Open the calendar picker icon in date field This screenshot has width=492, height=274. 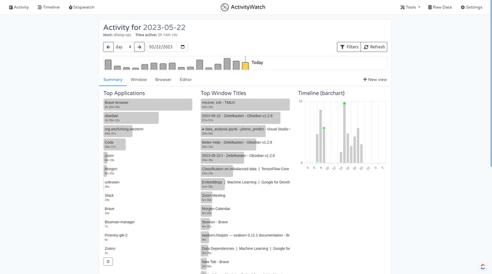click(x=183, y=47)
